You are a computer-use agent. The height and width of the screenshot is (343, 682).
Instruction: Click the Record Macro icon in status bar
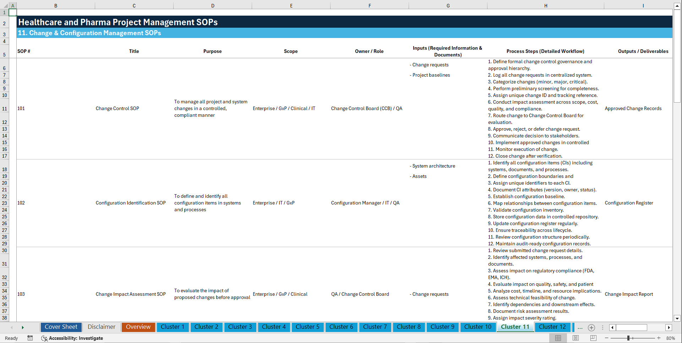click(30, 338)
